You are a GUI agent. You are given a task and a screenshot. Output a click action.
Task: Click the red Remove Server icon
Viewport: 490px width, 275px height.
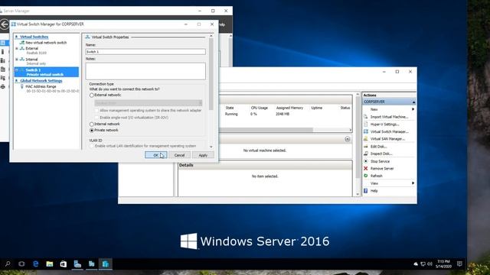coord(366,168)
